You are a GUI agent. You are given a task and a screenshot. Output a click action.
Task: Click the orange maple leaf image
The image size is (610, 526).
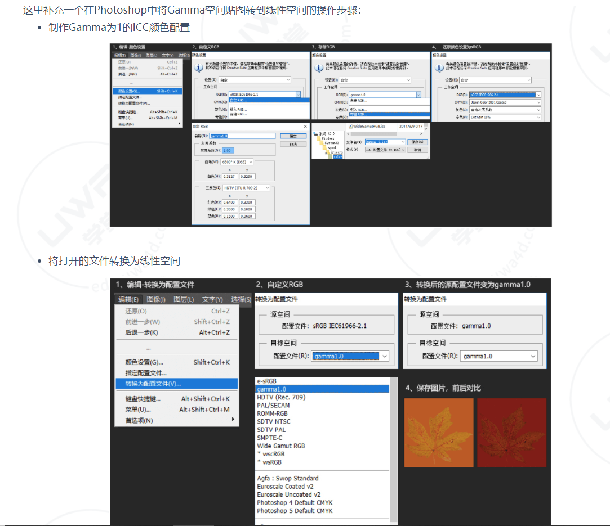pyautogui.click(x=439, y=433)
